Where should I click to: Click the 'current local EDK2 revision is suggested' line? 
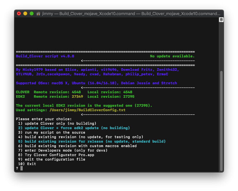pos(84,105)
